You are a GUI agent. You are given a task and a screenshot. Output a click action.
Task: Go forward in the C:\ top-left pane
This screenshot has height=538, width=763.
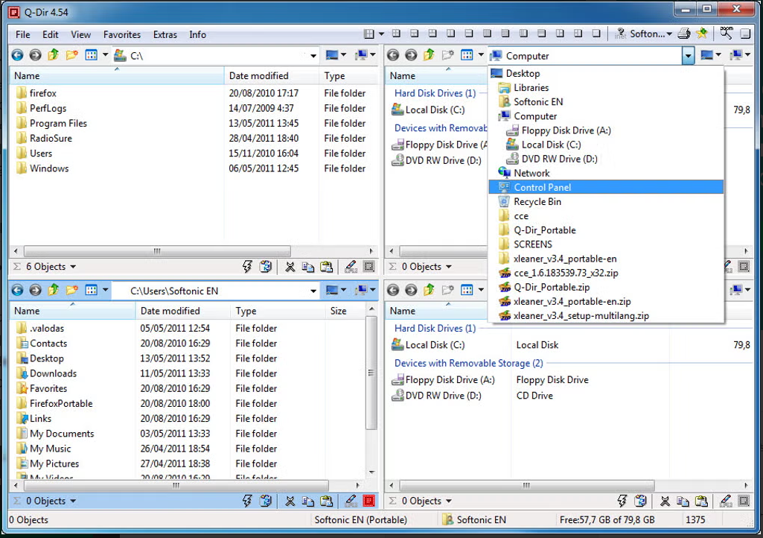[x=35, y=55]
